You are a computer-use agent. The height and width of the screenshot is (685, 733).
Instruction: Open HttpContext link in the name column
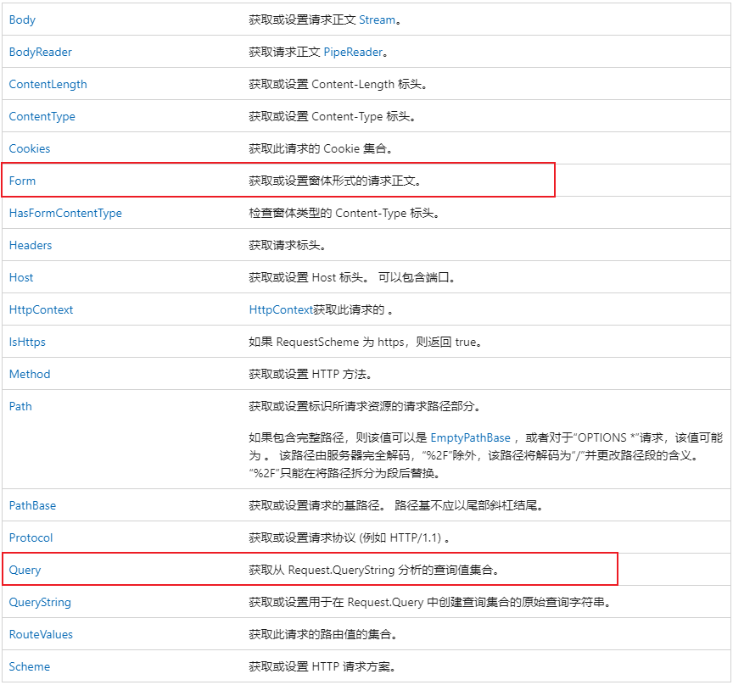[x=41, y=309]
